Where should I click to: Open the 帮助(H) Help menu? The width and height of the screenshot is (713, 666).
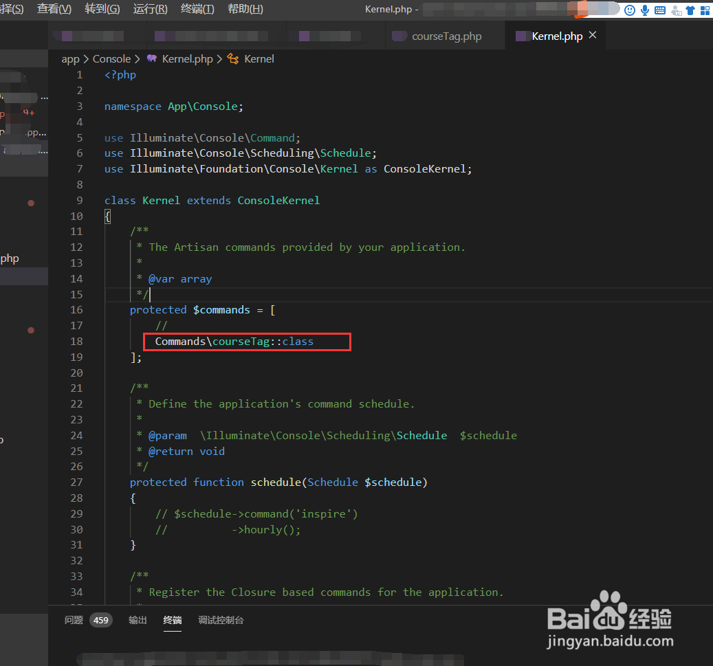pyautogui.click(x=245, y=9)
